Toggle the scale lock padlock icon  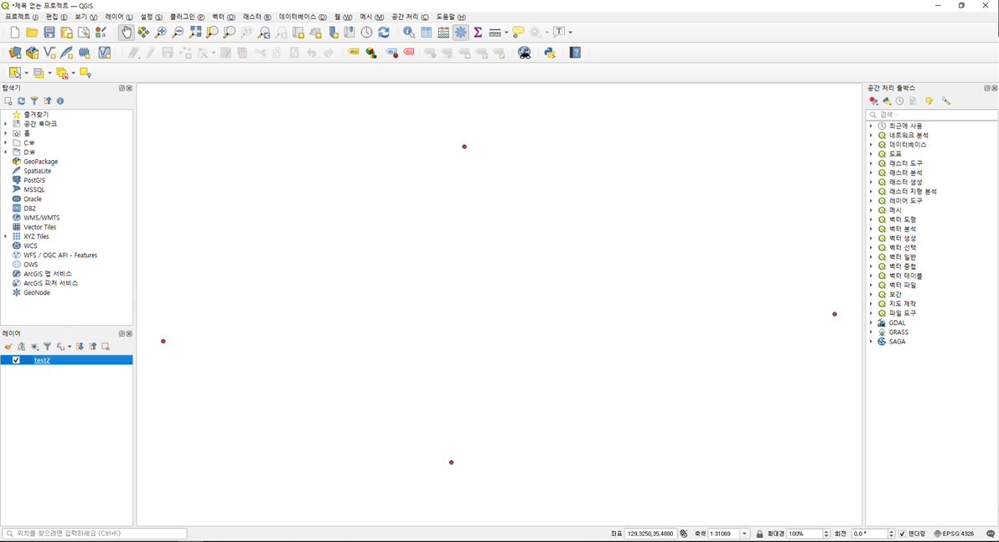759,534
